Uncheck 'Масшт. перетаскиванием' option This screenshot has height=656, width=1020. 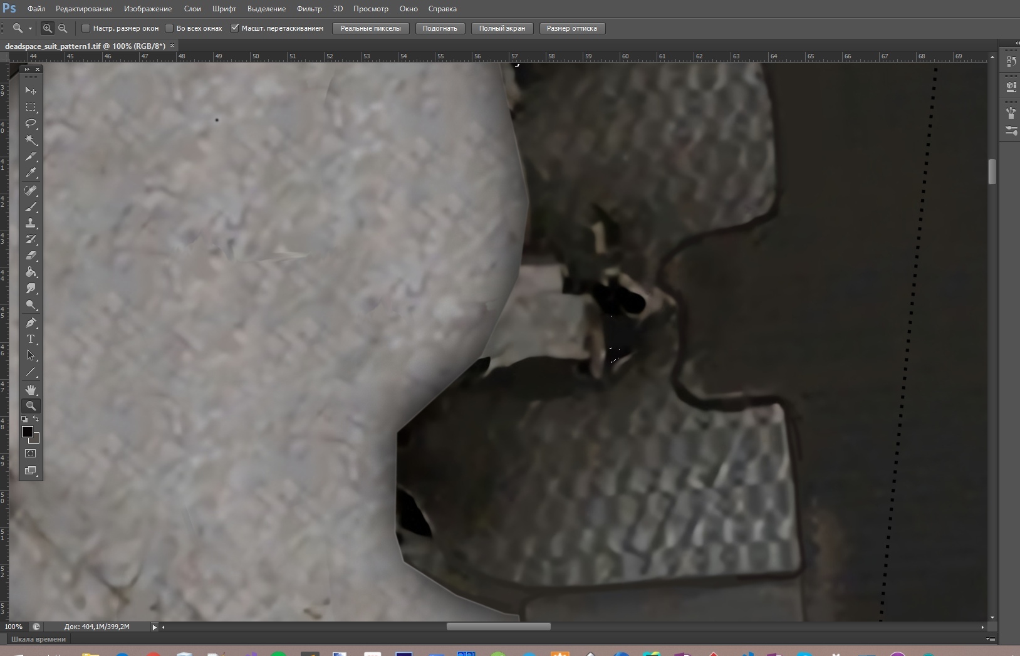[234, 28]
